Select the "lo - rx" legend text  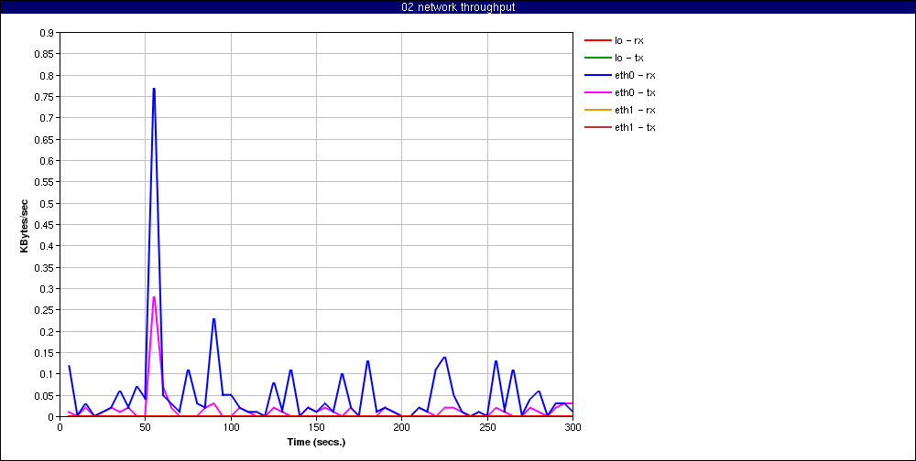(628, 40)
